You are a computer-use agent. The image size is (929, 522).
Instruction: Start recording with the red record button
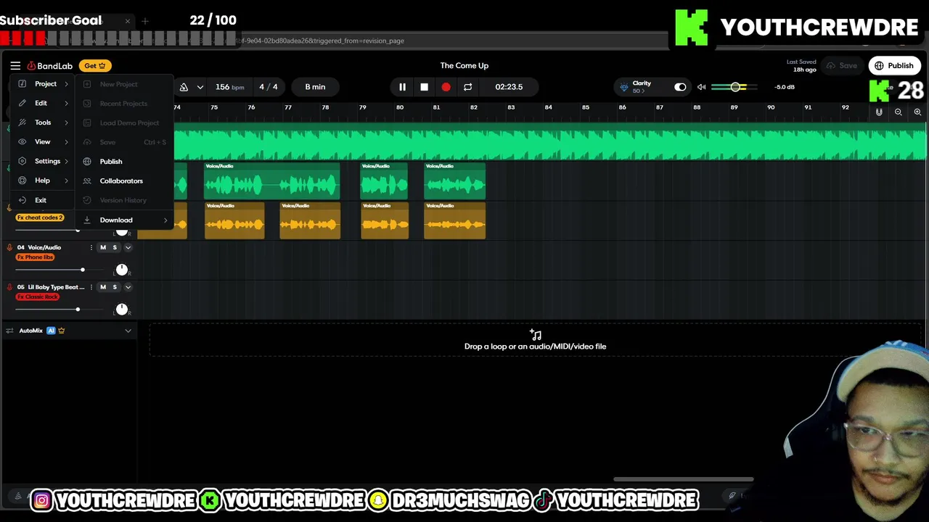[x=446, y=87]
